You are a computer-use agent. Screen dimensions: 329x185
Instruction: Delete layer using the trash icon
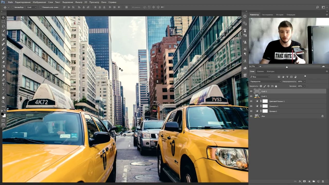[323, 181]
